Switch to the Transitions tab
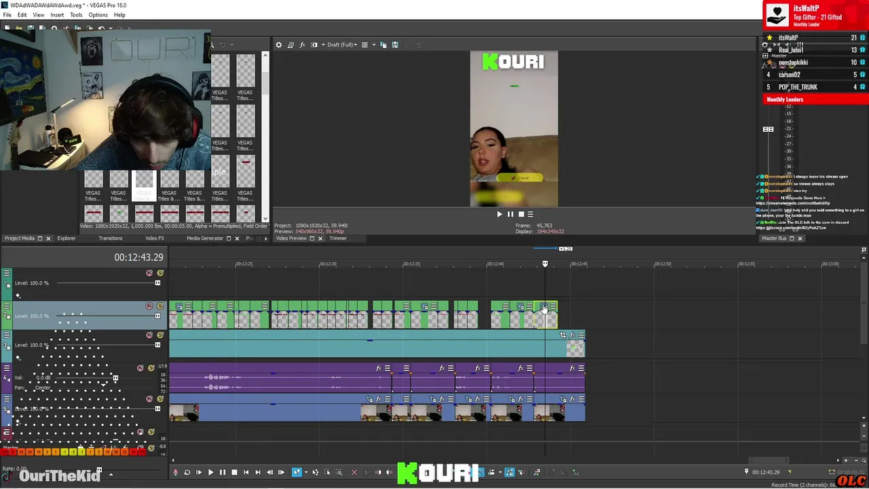The height and width of the screenshot is (489, 869). pos(110,238)
